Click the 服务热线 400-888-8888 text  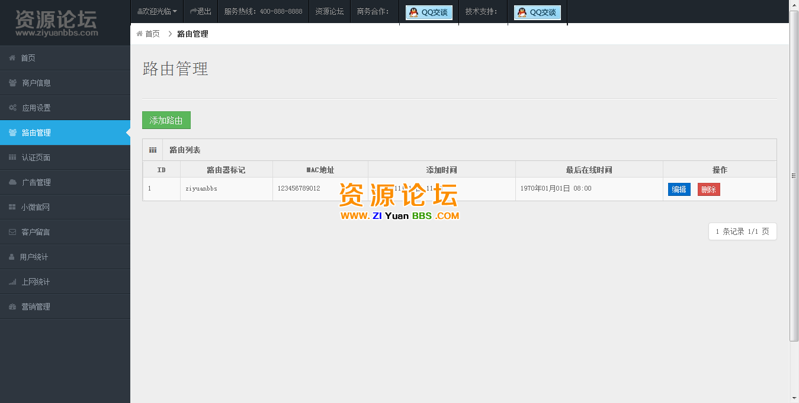pos(263,11)
